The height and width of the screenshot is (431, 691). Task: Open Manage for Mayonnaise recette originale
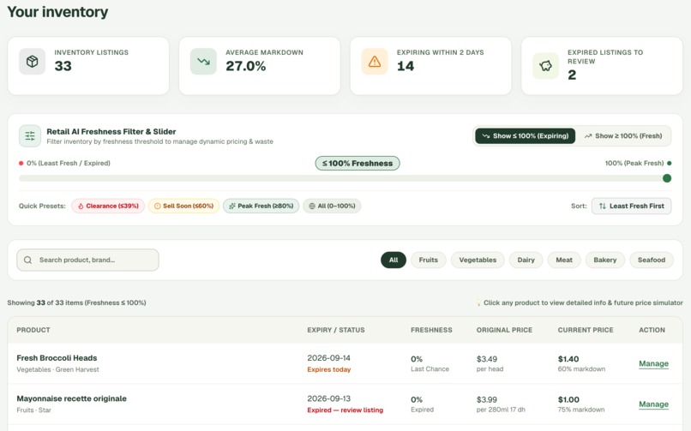(x=653, y=404)
